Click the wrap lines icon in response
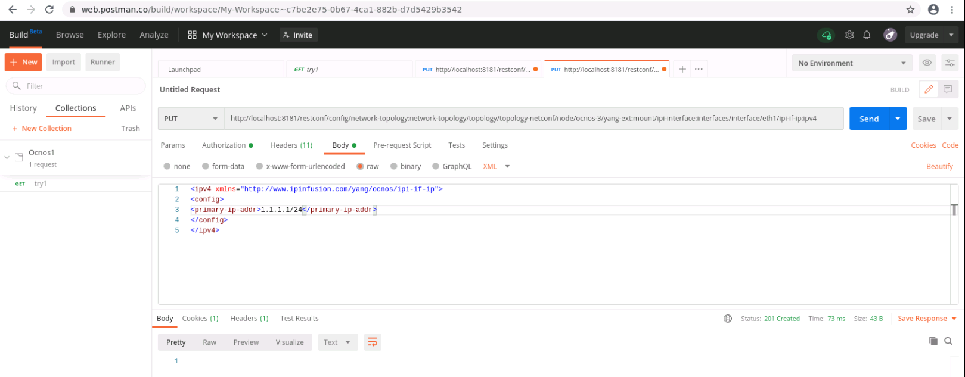965x377 pixels. point(373,342)
